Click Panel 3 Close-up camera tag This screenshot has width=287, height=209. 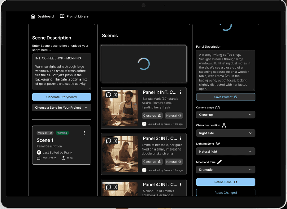point(152,162)
